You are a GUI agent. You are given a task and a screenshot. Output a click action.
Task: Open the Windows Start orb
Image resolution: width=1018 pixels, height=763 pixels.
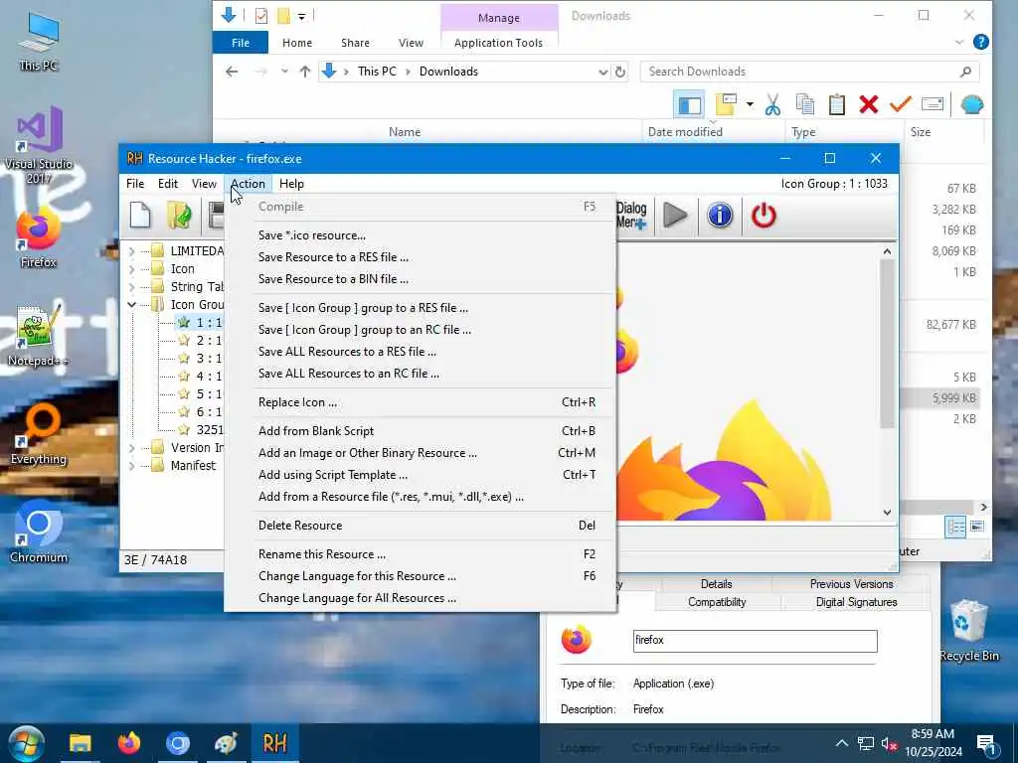coord(26,743)
